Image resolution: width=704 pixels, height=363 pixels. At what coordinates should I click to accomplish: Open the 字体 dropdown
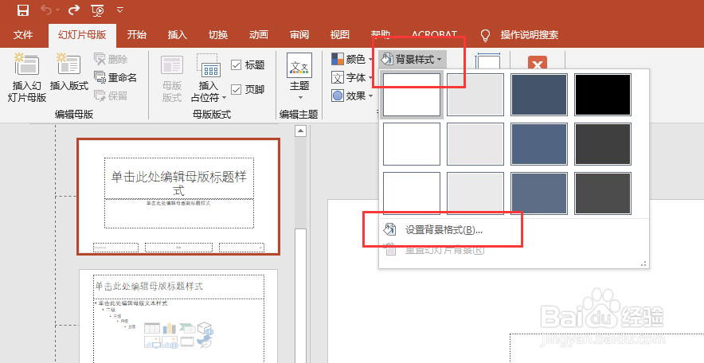tap(352, 78)
